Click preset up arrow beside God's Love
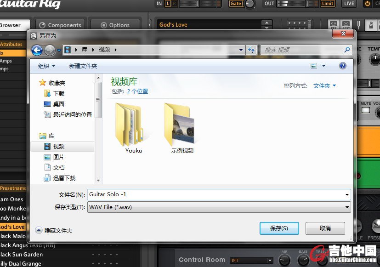Screen dimensions: 380x267 click(x=267, y=23)
